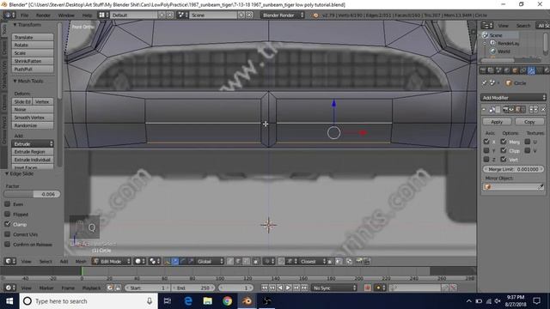
Task: Select the rotate manipulator icon
Action: pos(183,261)
